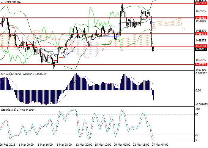Click the 20 Mar 00:00 time label
Screen dimensions: 208x148
tap(122, 145)
